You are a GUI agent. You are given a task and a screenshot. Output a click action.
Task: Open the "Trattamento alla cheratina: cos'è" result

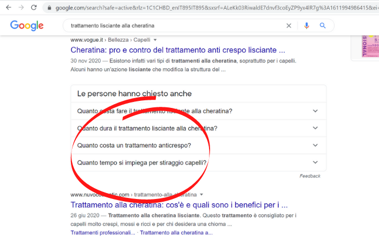coord(179,205)
